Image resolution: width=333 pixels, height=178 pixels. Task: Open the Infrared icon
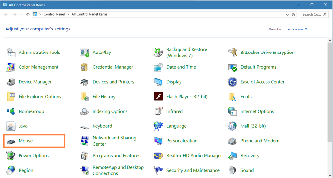(159, 111)
